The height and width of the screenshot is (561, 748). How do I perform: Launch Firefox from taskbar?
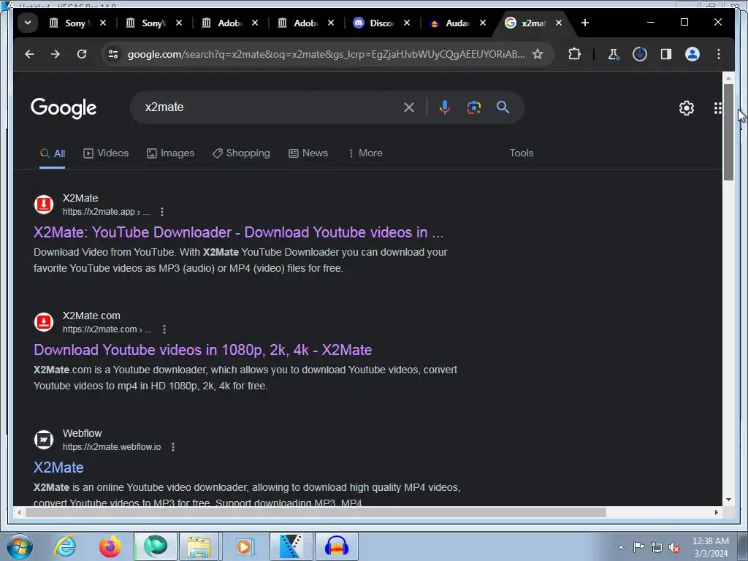[110, 546]
